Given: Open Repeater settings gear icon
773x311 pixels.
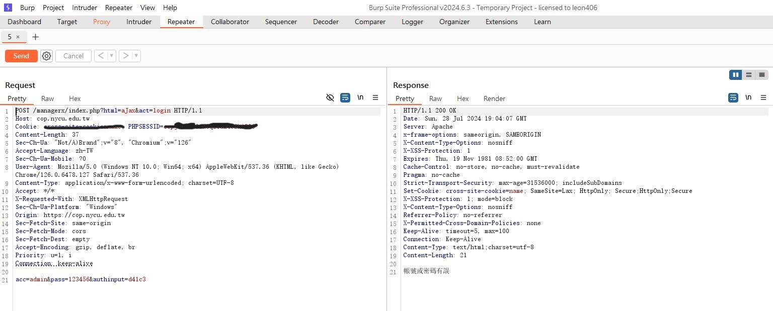Looking at the screenshot, I should 46,56.
